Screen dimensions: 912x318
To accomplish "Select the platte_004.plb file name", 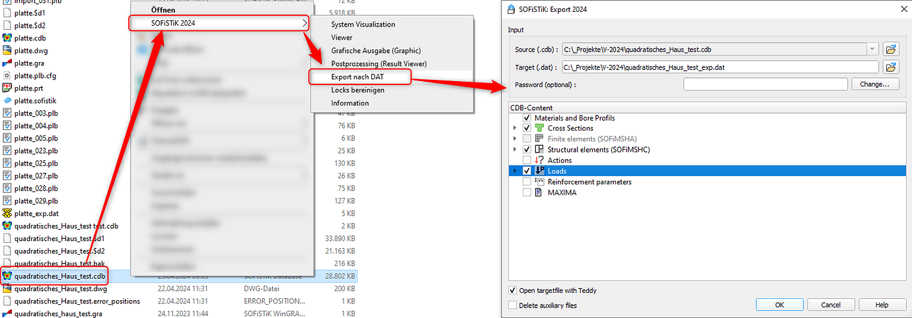I will 36,125.
